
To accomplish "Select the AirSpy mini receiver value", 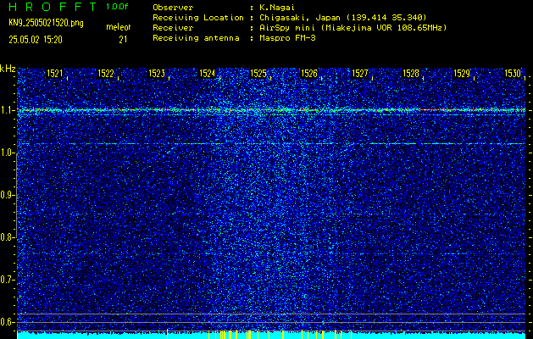I will tap(353, 27).
